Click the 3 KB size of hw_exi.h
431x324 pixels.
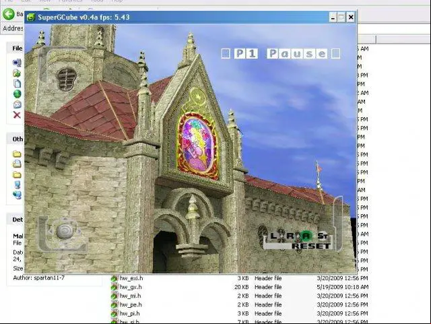243,278
